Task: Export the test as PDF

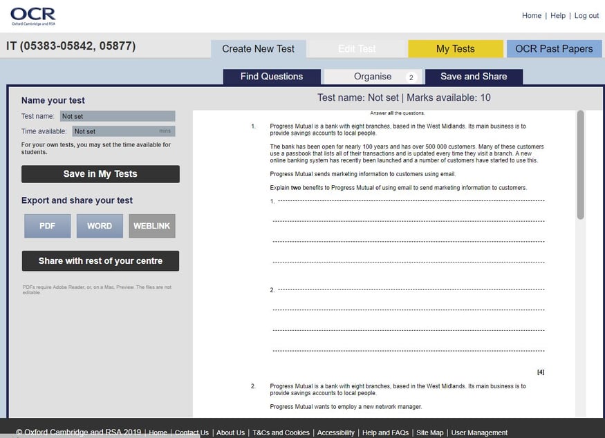Action: coord(48,226)
